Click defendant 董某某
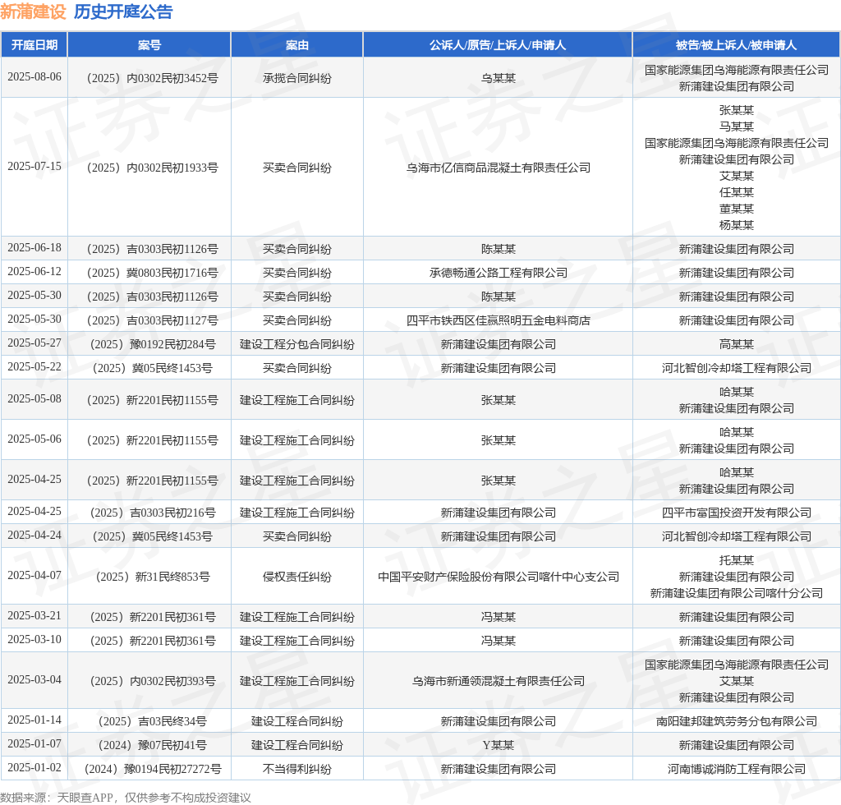Screen dimensions: 841x805 click(x=737, y=209)
